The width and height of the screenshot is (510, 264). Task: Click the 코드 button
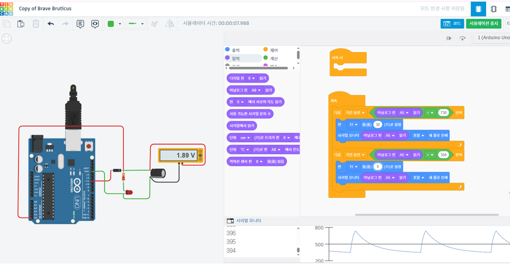(x=452, y=23)
